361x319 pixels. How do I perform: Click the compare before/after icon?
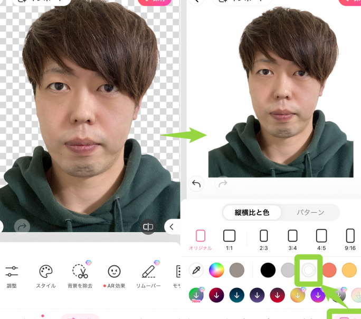(x=148, y=227)
